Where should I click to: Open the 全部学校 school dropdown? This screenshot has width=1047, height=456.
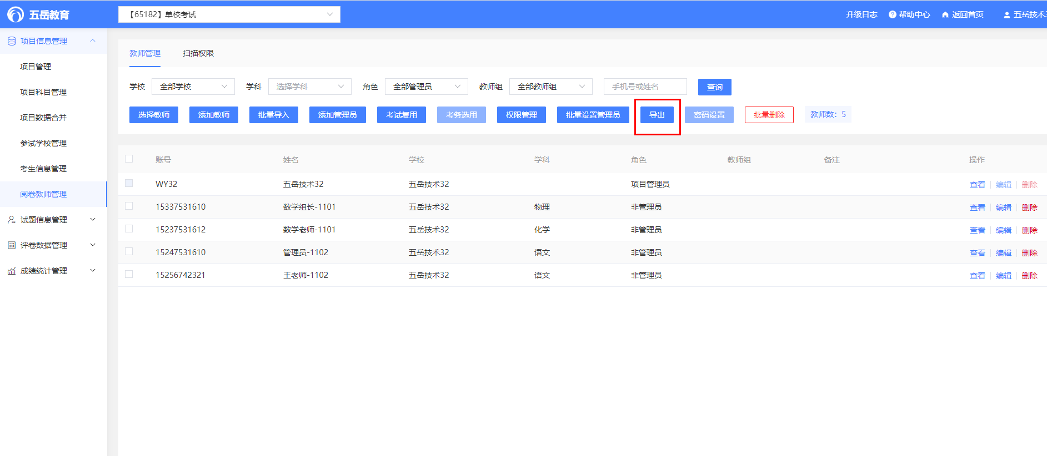pos(193,87)
